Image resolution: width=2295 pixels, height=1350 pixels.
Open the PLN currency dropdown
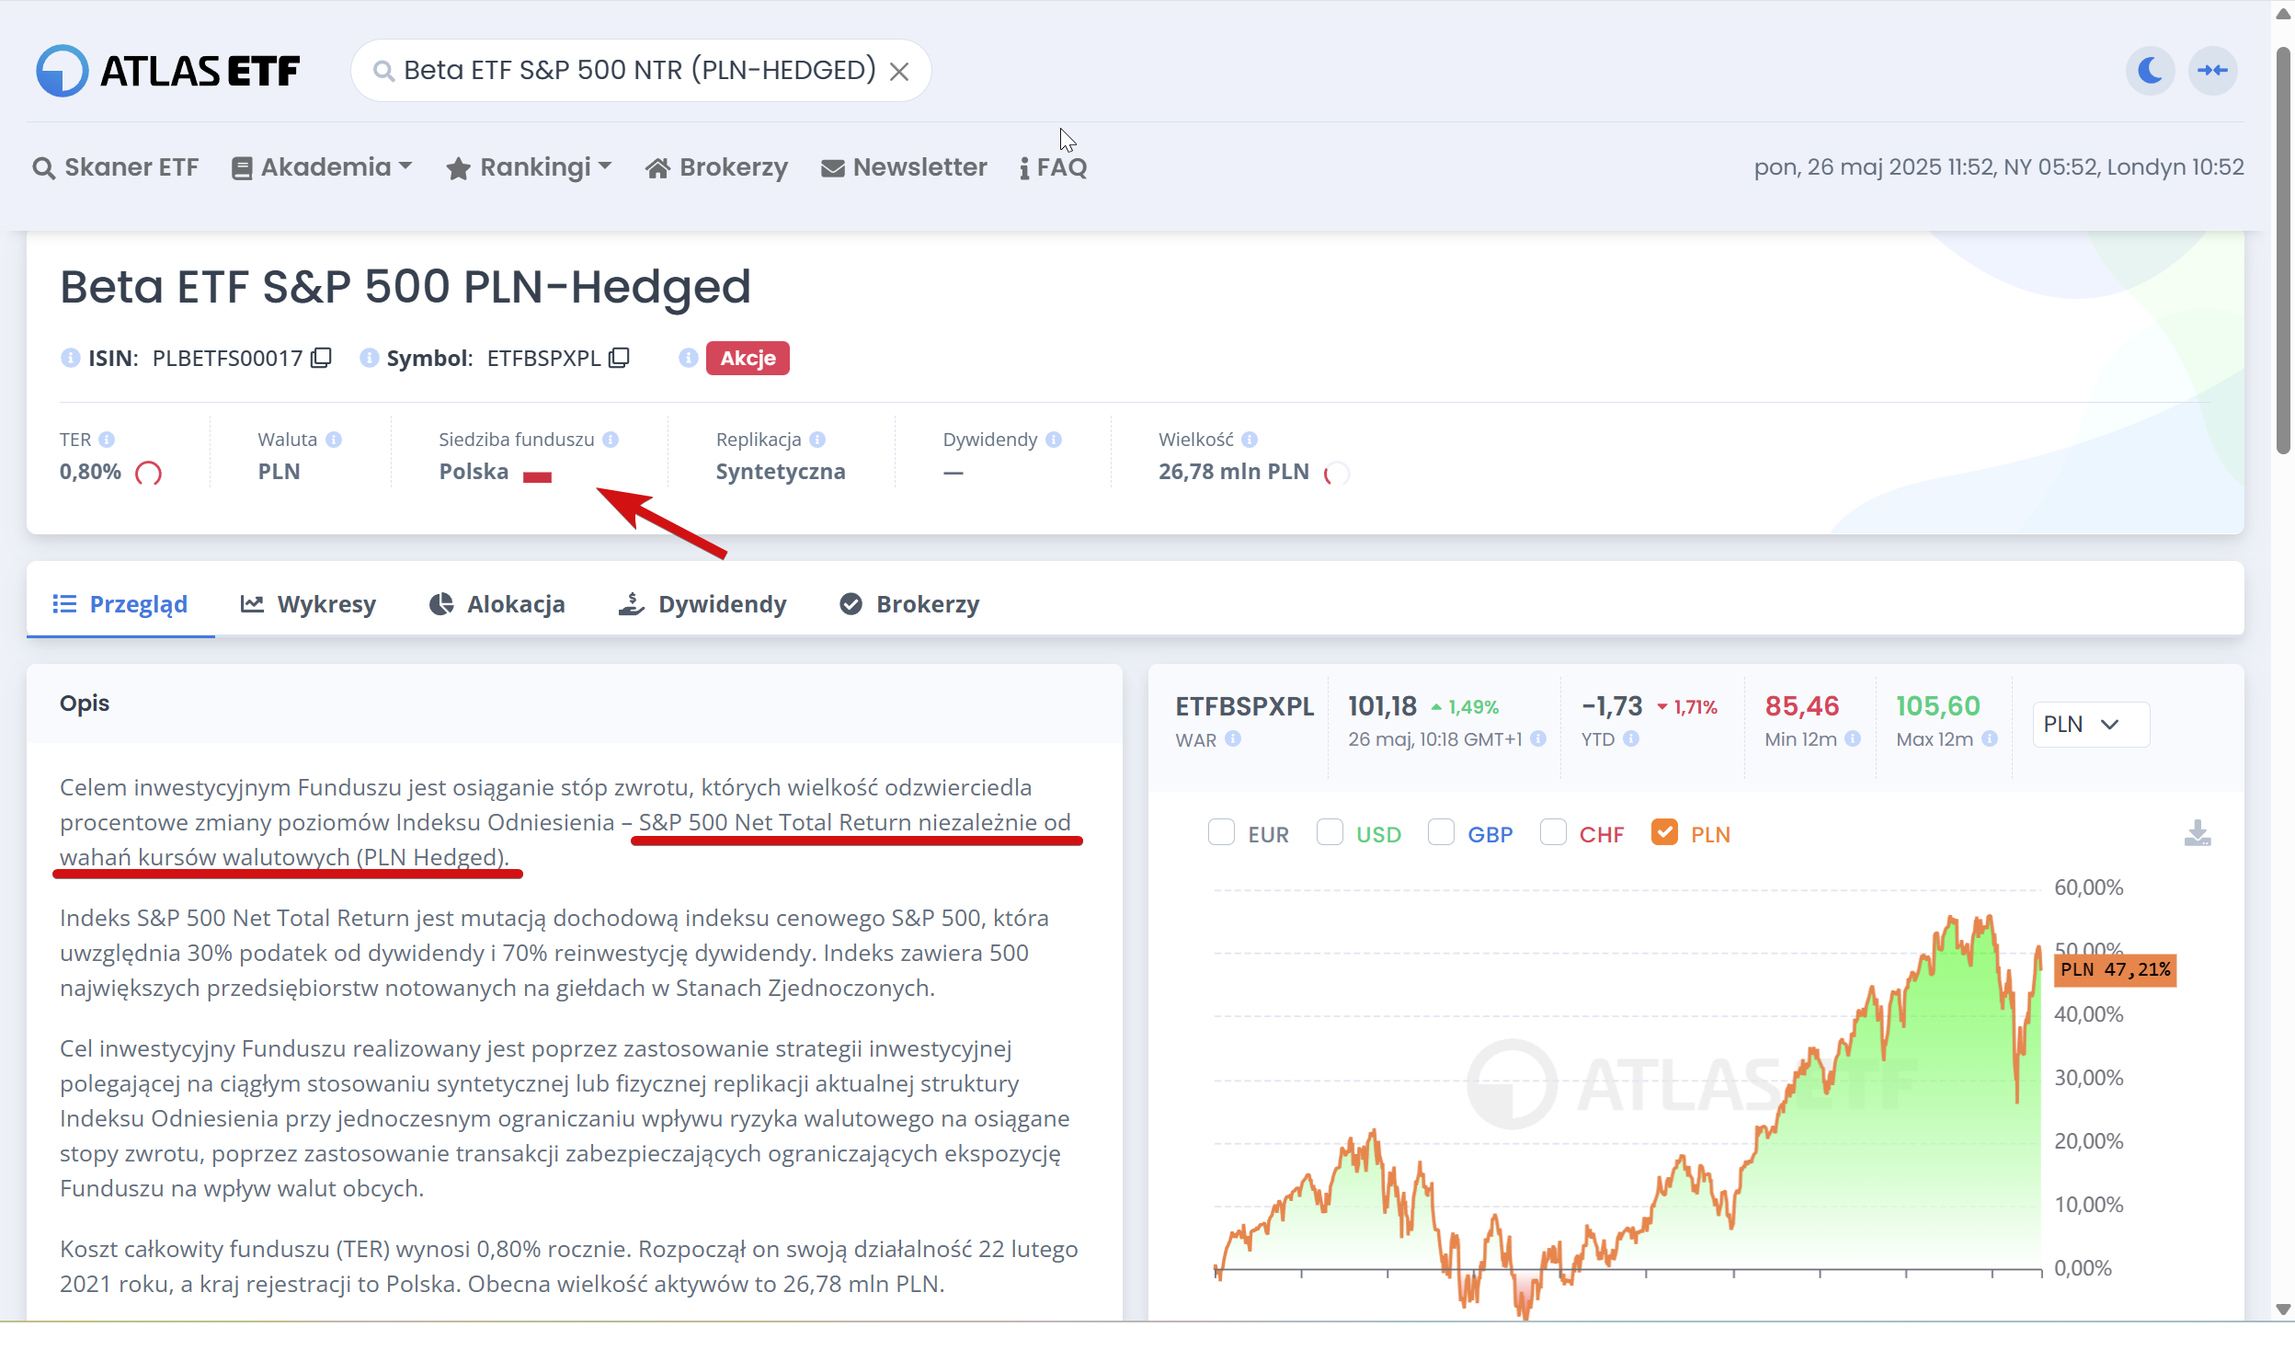(x=2090, y=725)
